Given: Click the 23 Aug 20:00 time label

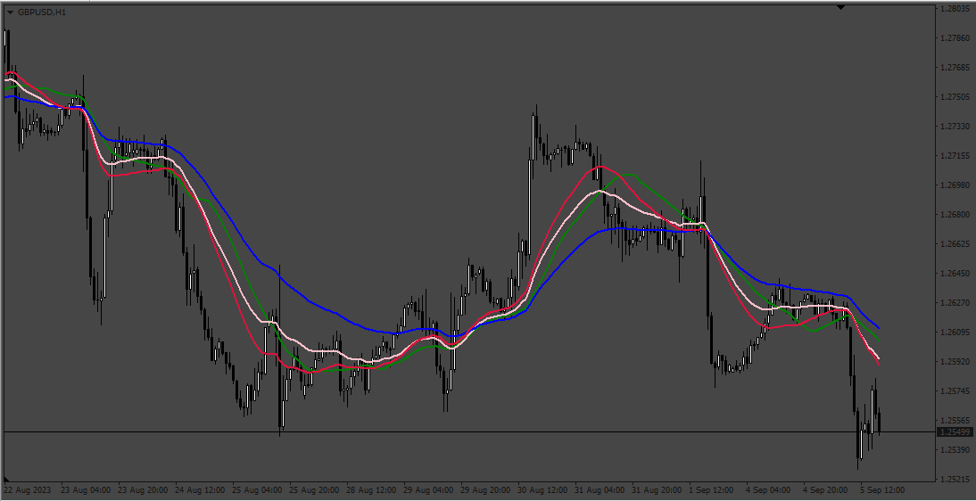Looking at the screenshot, I should 143,489.
